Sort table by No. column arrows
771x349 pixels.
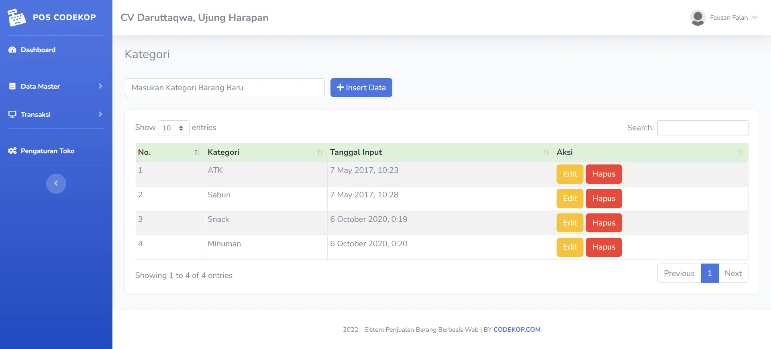197,152
